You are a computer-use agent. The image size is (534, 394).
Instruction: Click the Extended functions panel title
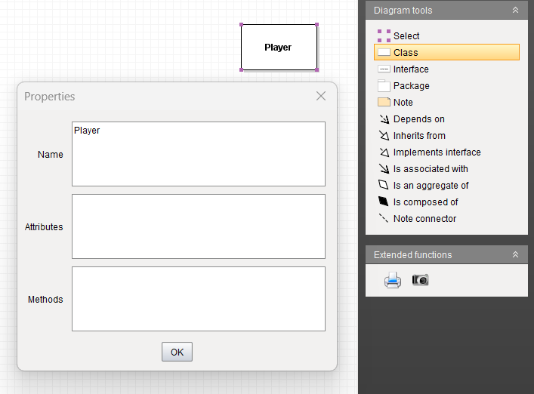pos(412,255)
